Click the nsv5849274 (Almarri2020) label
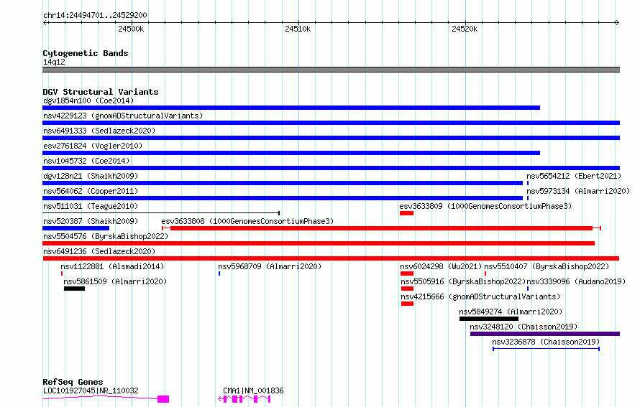Image resolution: width=640 pixels, height=407 pixels. click(511, 312)
